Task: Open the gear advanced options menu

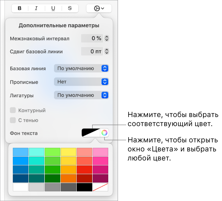Action: tap(99, 8)
